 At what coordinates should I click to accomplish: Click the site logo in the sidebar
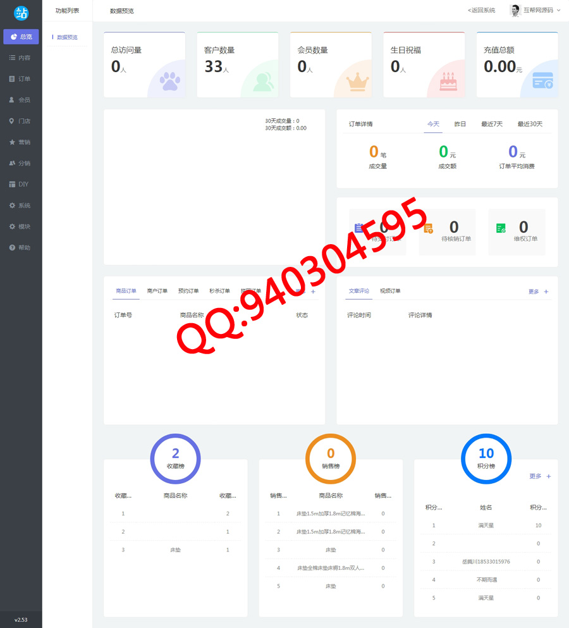pos(21,13)
